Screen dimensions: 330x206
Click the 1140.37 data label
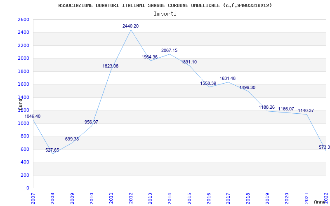[x=306, y=110]
